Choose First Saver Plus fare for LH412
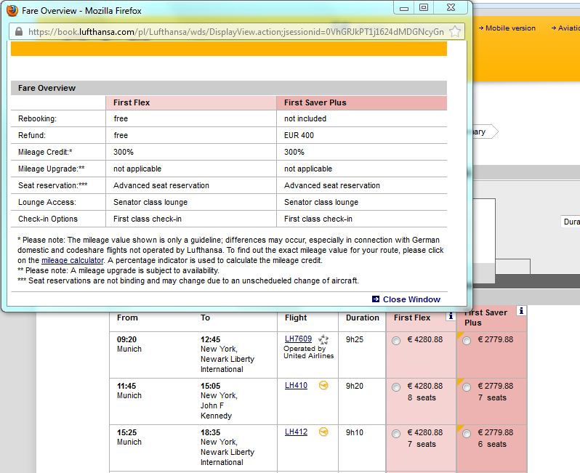580x473 pixels. tap(467, 434)
